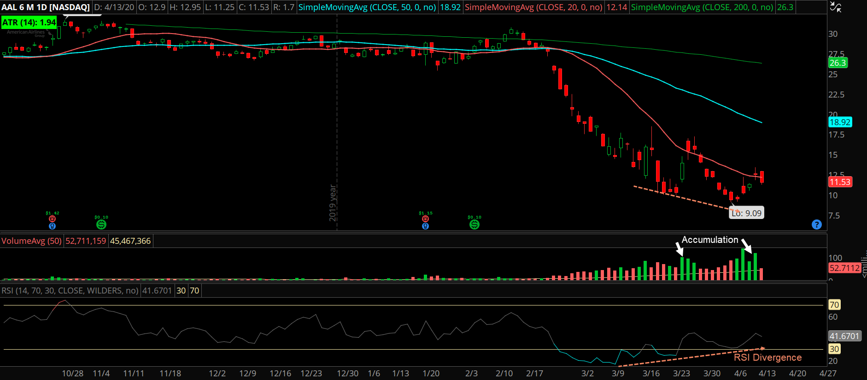This screenshot has width=867, height=380.
Task: Click the RSI (14, 70, 30, CLOSE, WILDERS, no) label
Action: pyautogui.click(x=70, y=290)
